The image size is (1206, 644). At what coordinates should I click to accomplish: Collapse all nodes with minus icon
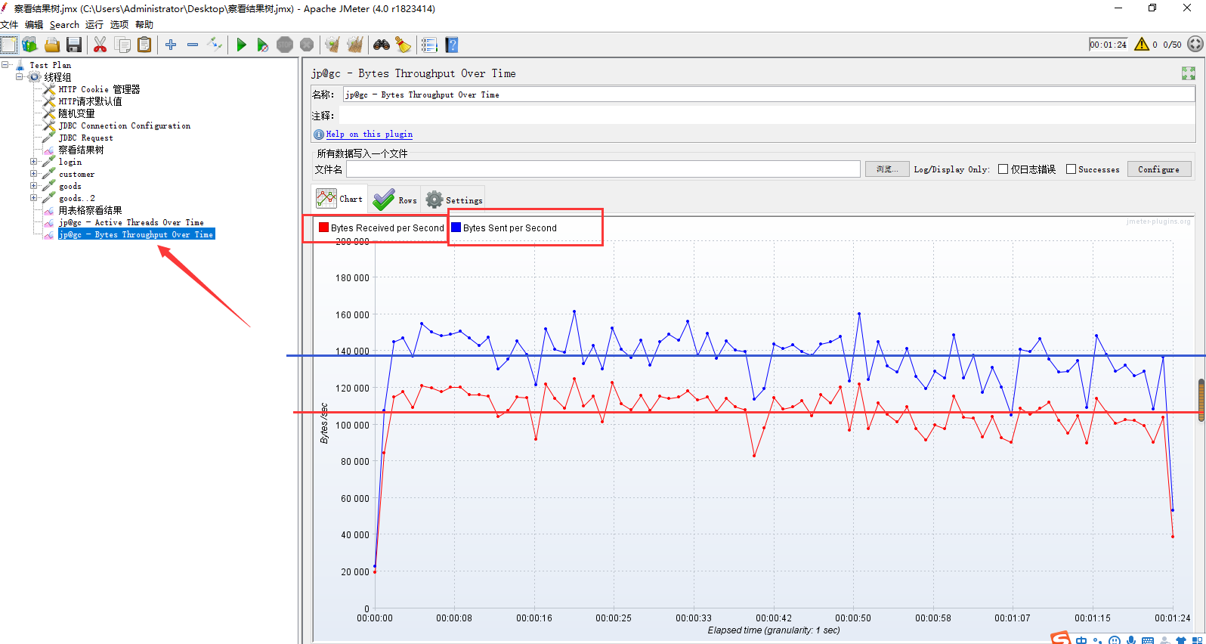(x=193, y=45)
